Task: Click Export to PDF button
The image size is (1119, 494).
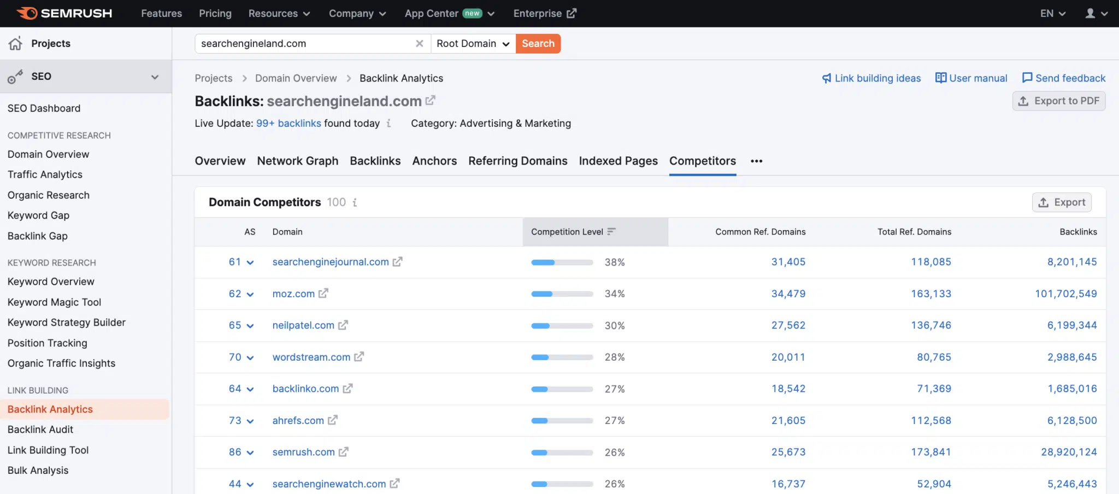Action: pos(1059,101)
